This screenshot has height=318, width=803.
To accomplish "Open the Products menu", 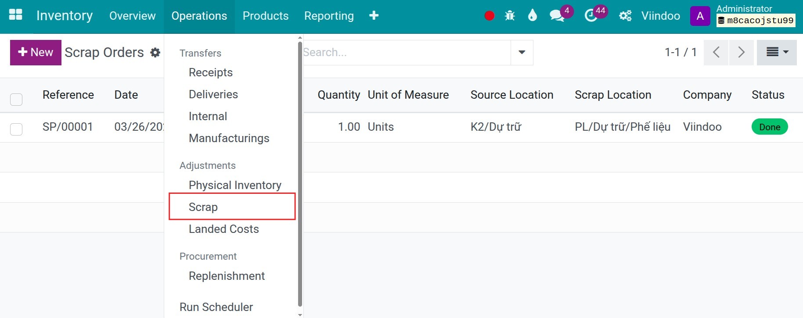I will 266,16.
